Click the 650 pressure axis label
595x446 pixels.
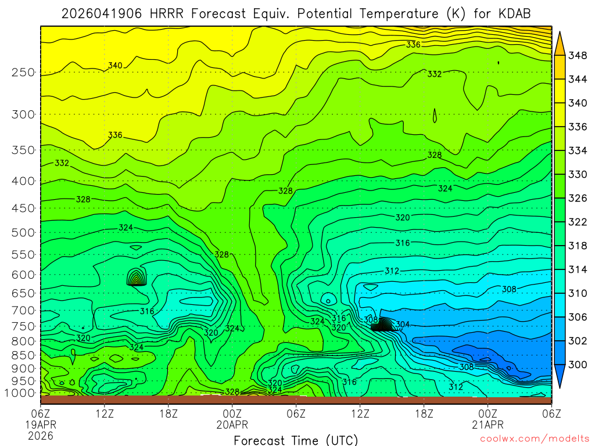pos(23,293)
